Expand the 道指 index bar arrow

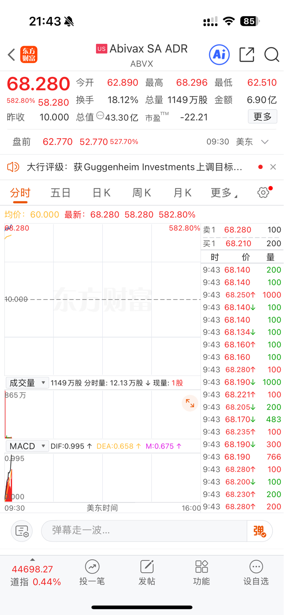click(32, 560)
